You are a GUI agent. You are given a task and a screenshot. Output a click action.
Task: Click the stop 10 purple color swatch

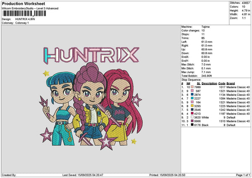pyautogui.click(x=192, y=121)
